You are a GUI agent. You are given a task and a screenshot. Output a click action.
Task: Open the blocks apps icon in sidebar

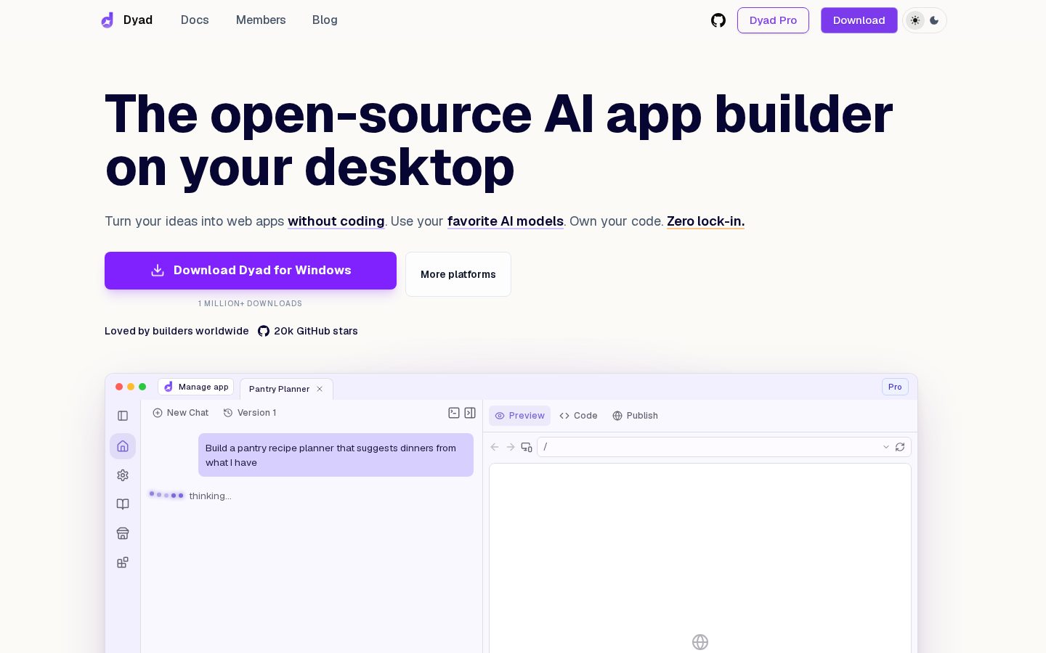[x=123, y=562]
